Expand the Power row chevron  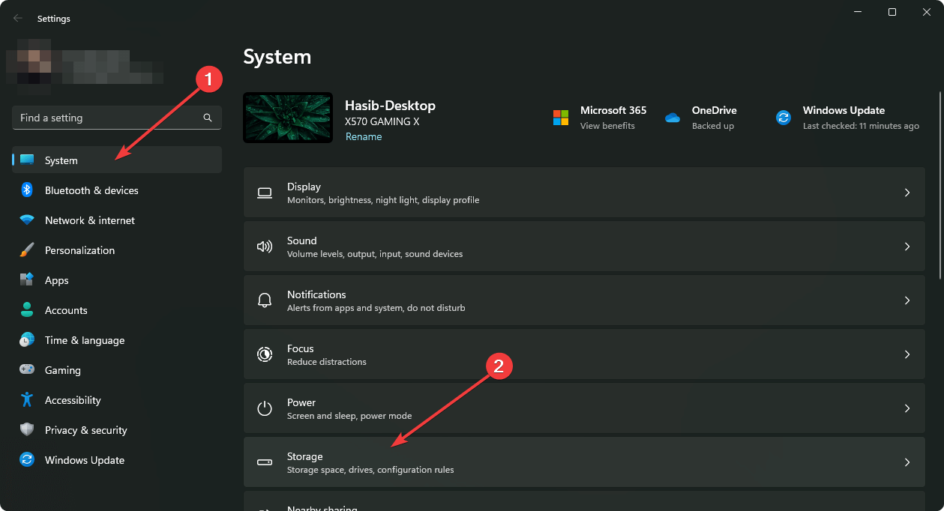(x=907, y=408)
